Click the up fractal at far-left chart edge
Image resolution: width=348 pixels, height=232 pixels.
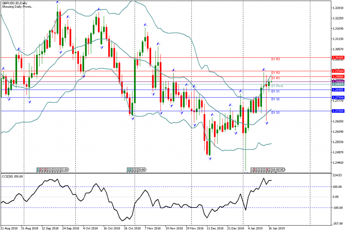point(3,69)
